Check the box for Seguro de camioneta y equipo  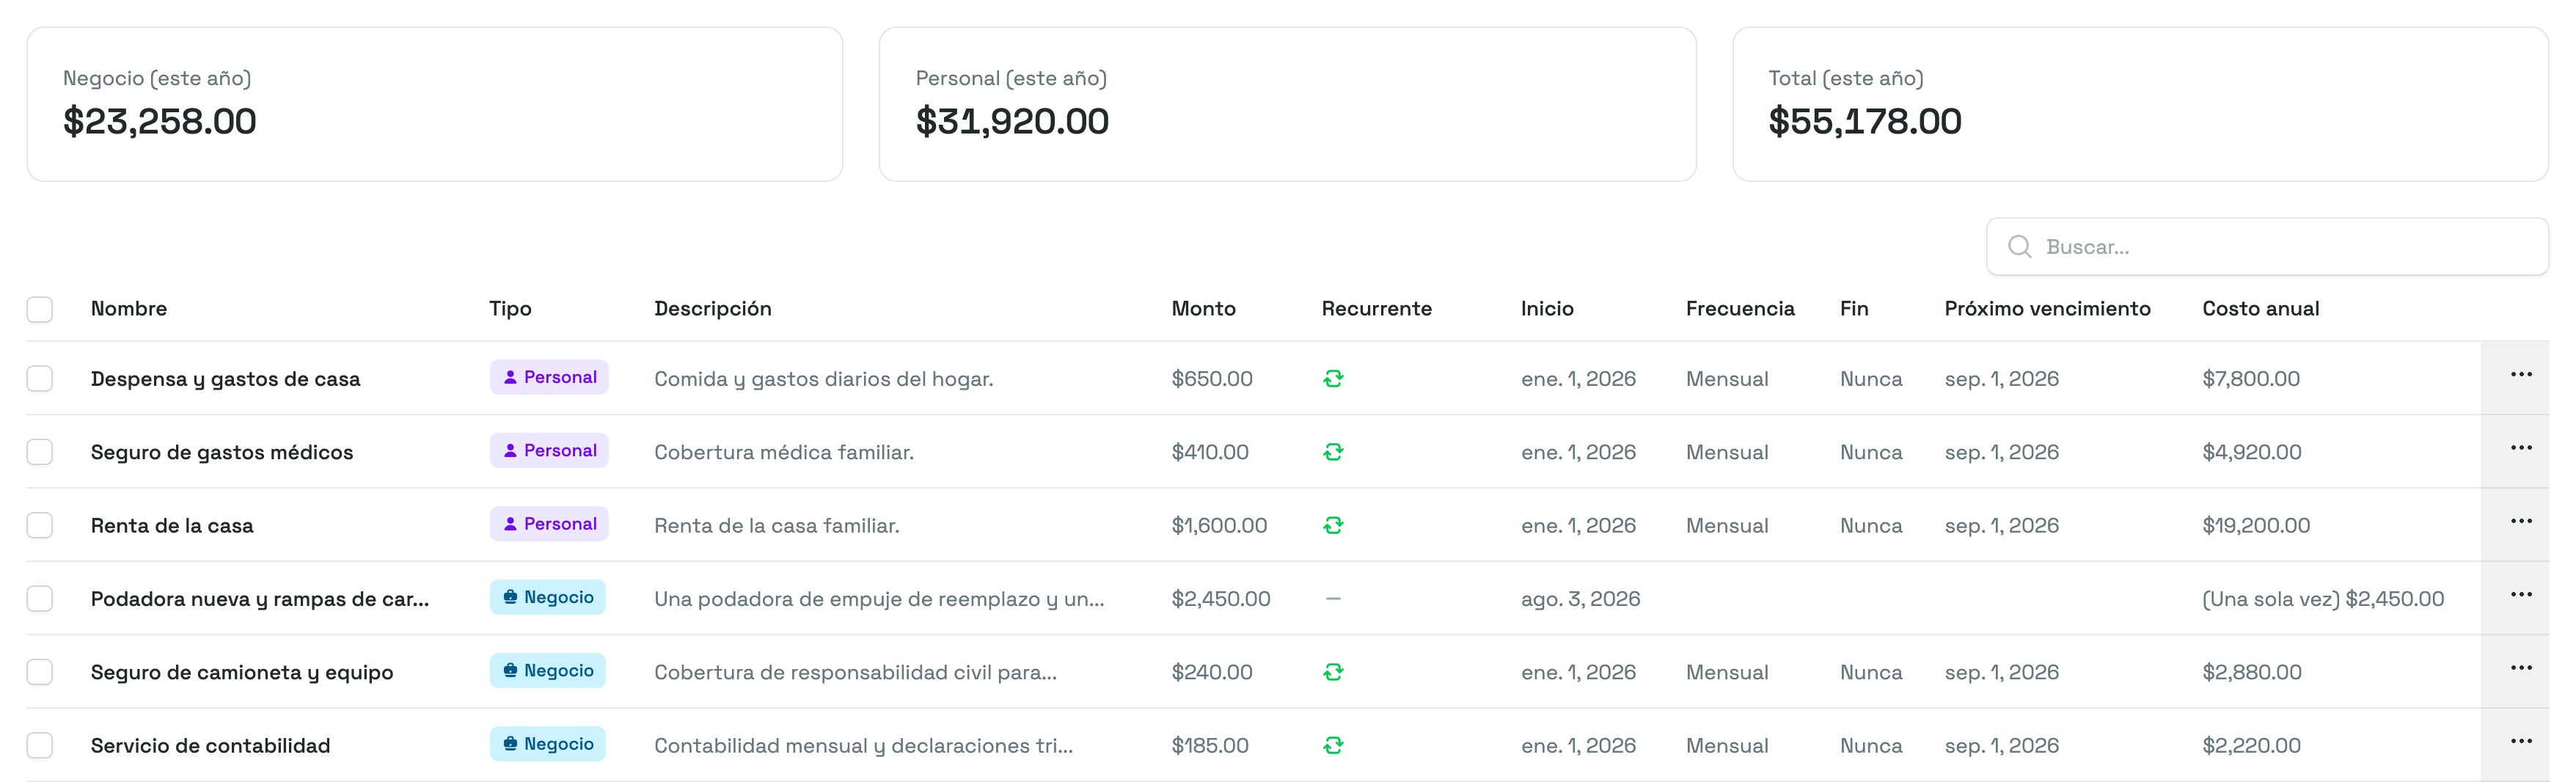[40, 672]
